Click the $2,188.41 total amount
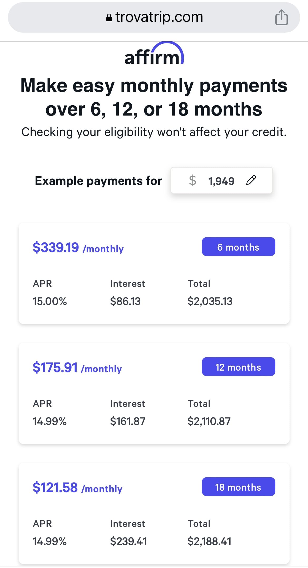Image resolution: width=308 pixels, height=568 pixels. pos(209,541)
